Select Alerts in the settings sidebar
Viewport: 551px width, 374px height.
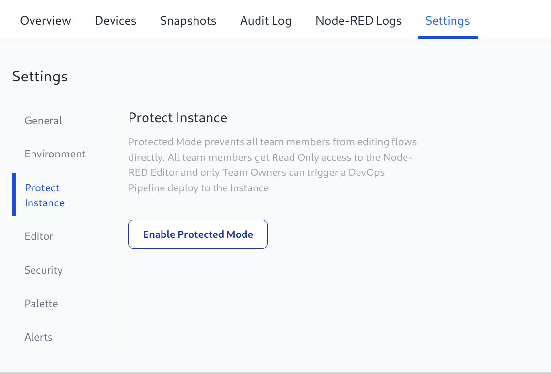tap(38, 337)
